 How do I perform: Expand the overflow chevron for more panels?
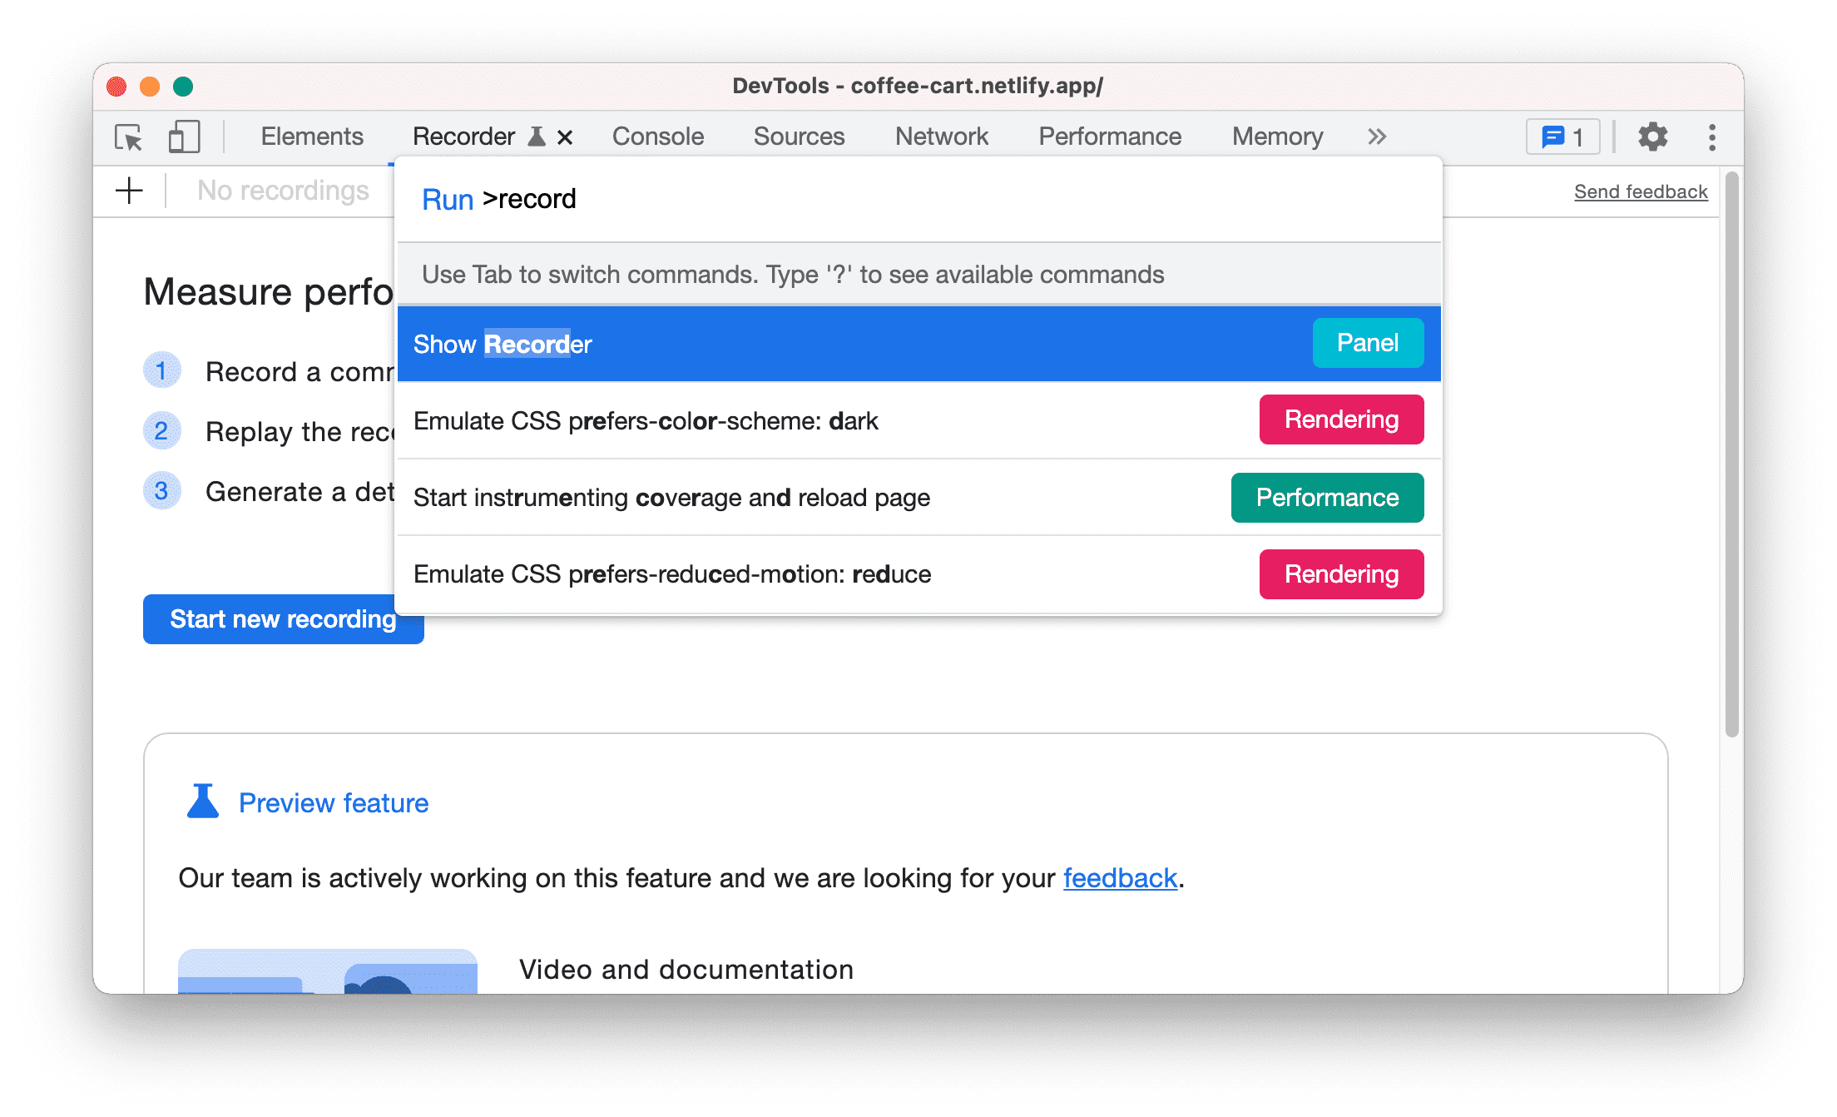1376,135
